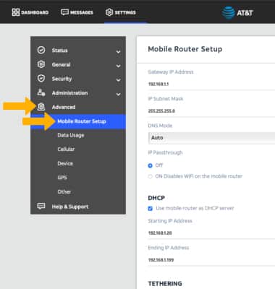Click the IP Passthrough label
Viewport: 275px width, 289px height.
click(x=165, y=152)
